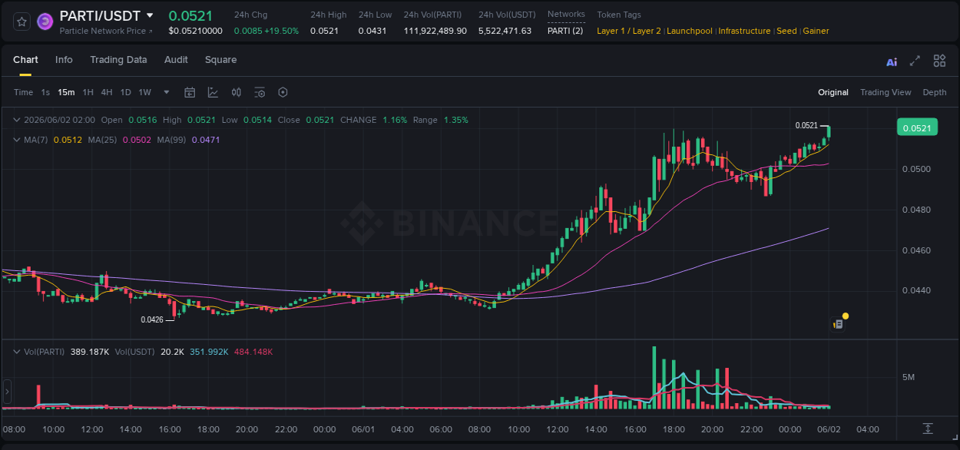Click the Launchpool token tag
Image resolution: width=960 pixels, height=450 pixels.
(x=691, y=31)
